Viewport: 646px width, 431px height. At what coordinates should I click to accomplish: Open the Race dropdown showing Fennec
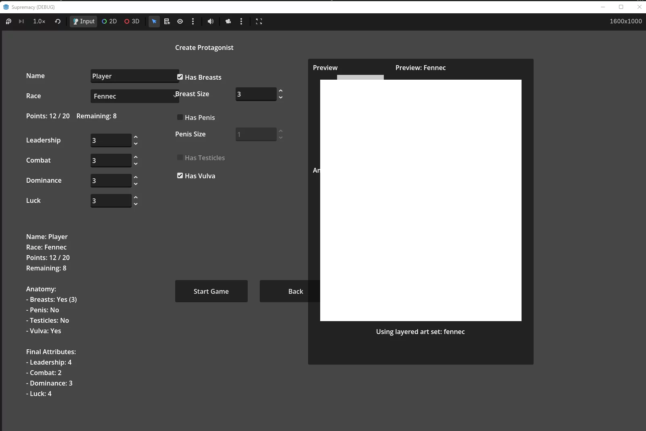click(135, 96)
